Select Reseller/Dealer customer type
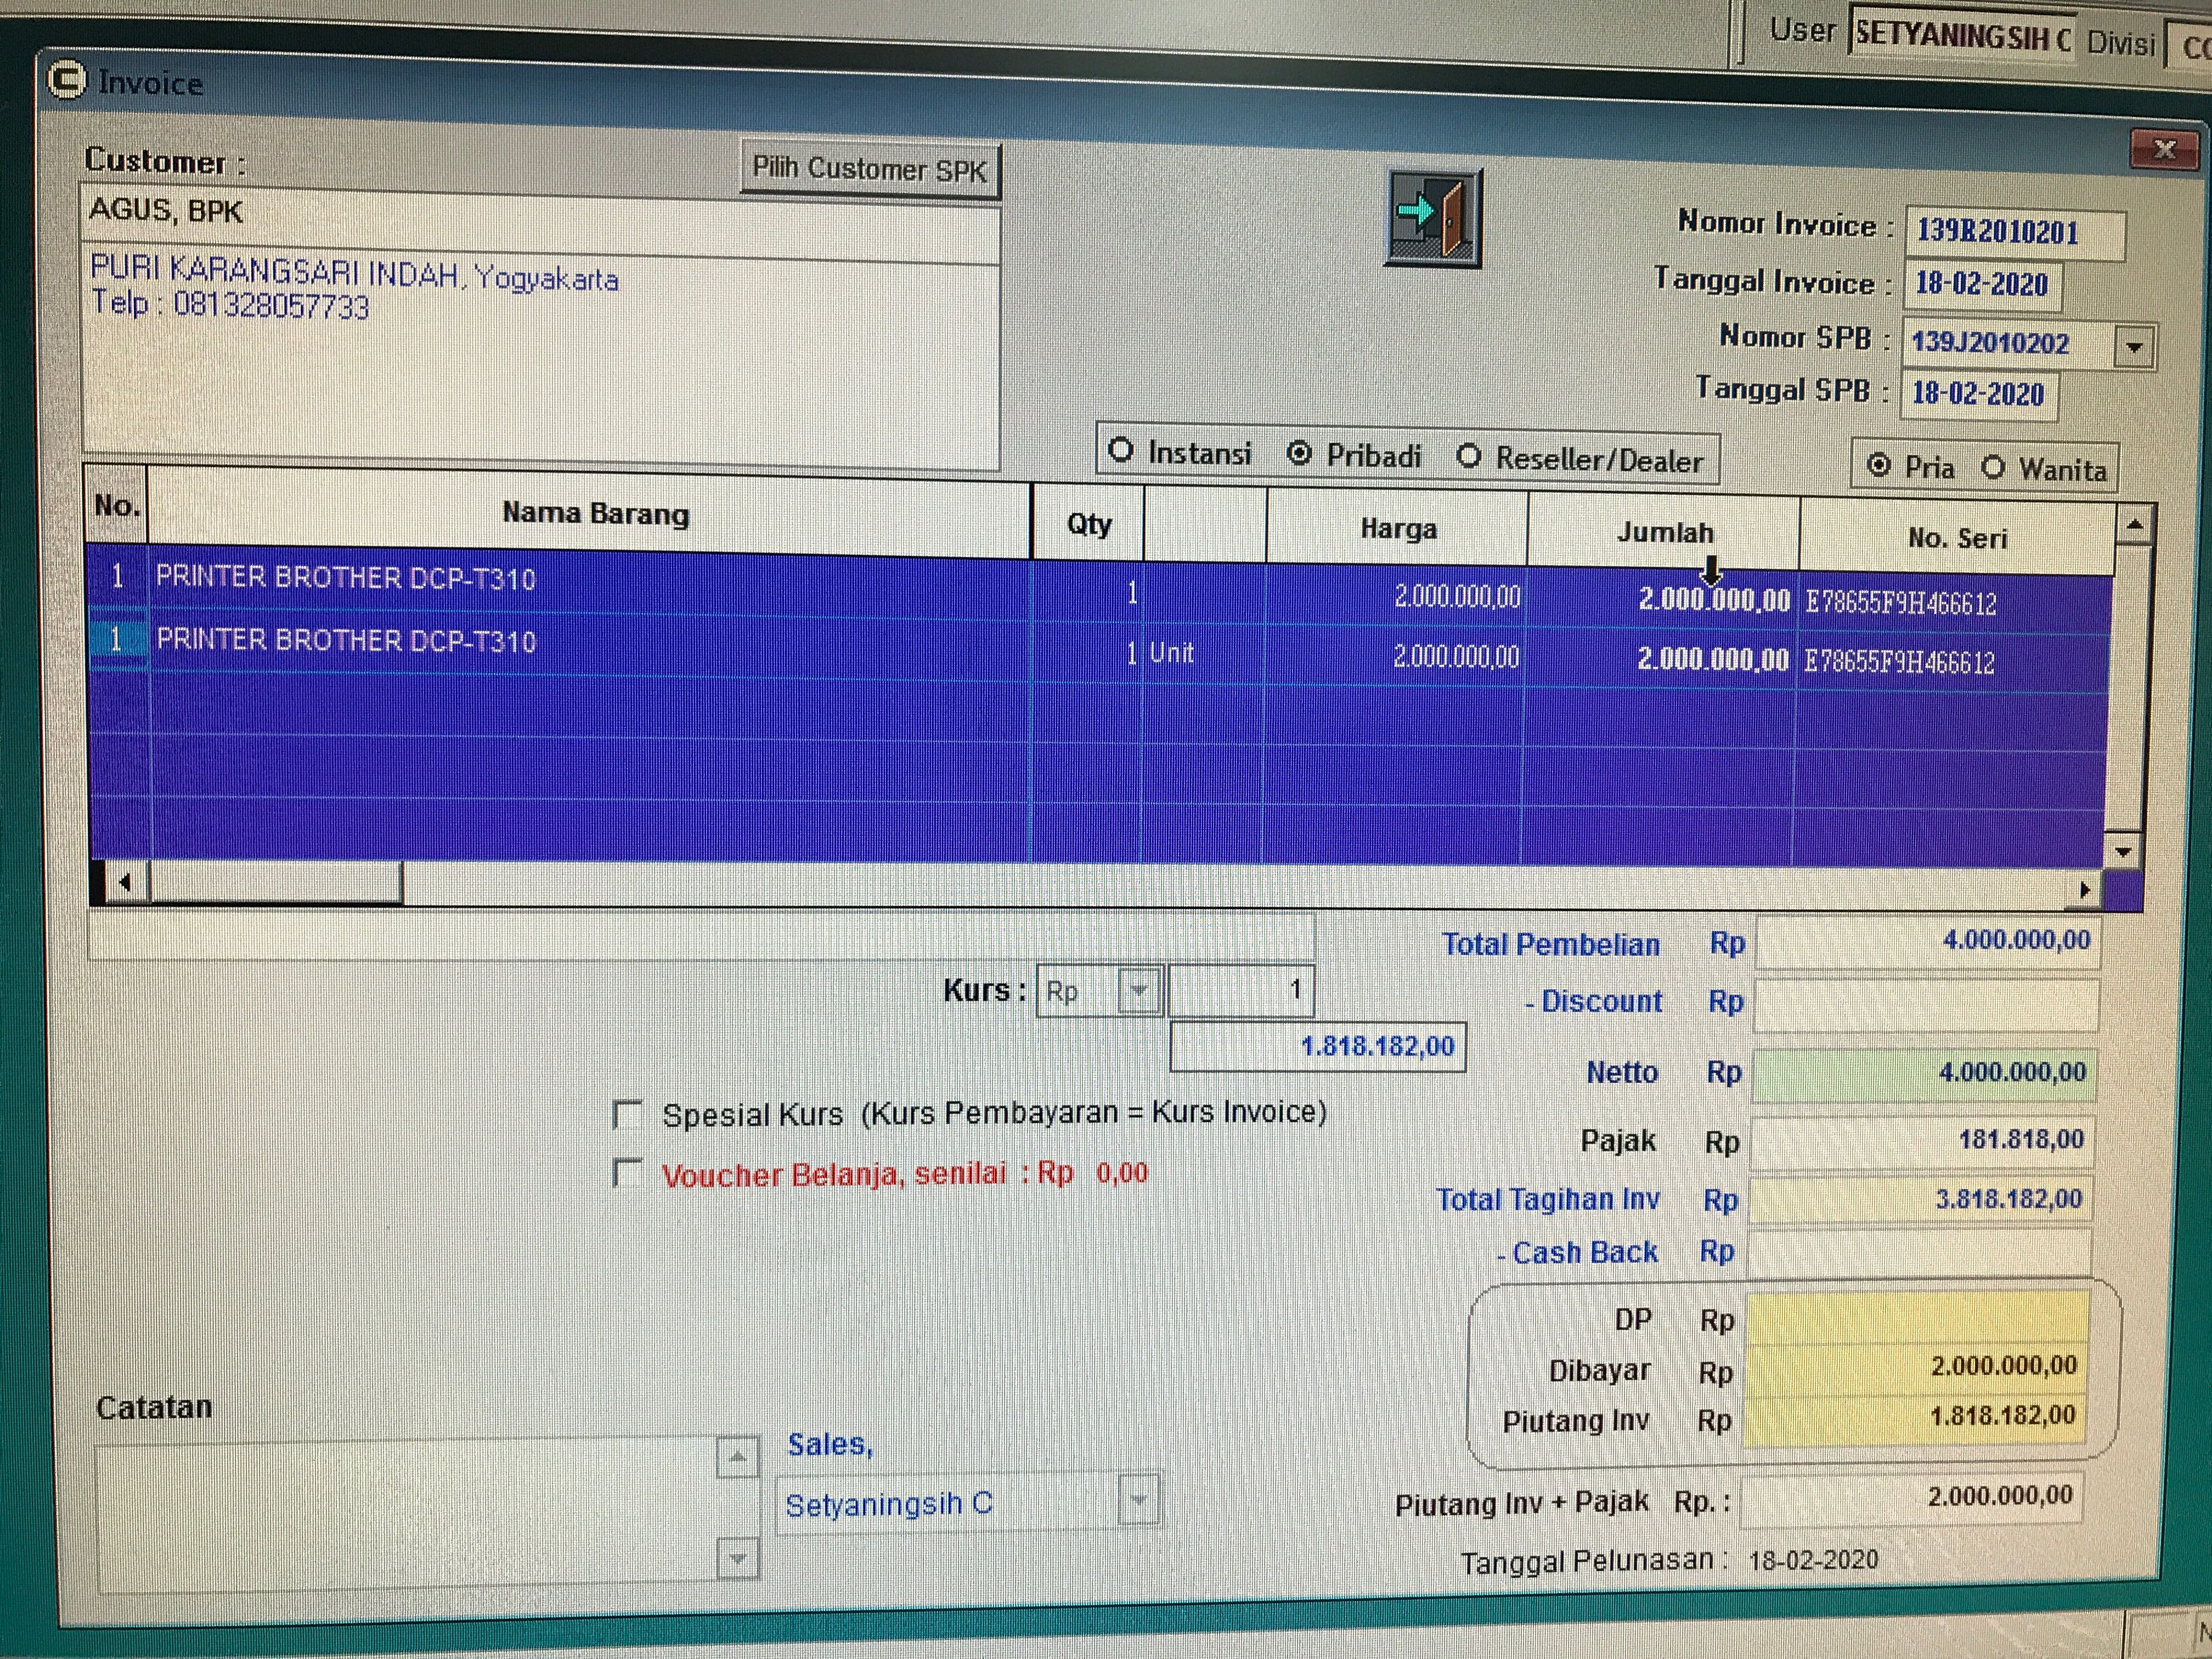The height and width of the screenshot is (1659, 2212). pyautogui.click(x=1468, y=457)
